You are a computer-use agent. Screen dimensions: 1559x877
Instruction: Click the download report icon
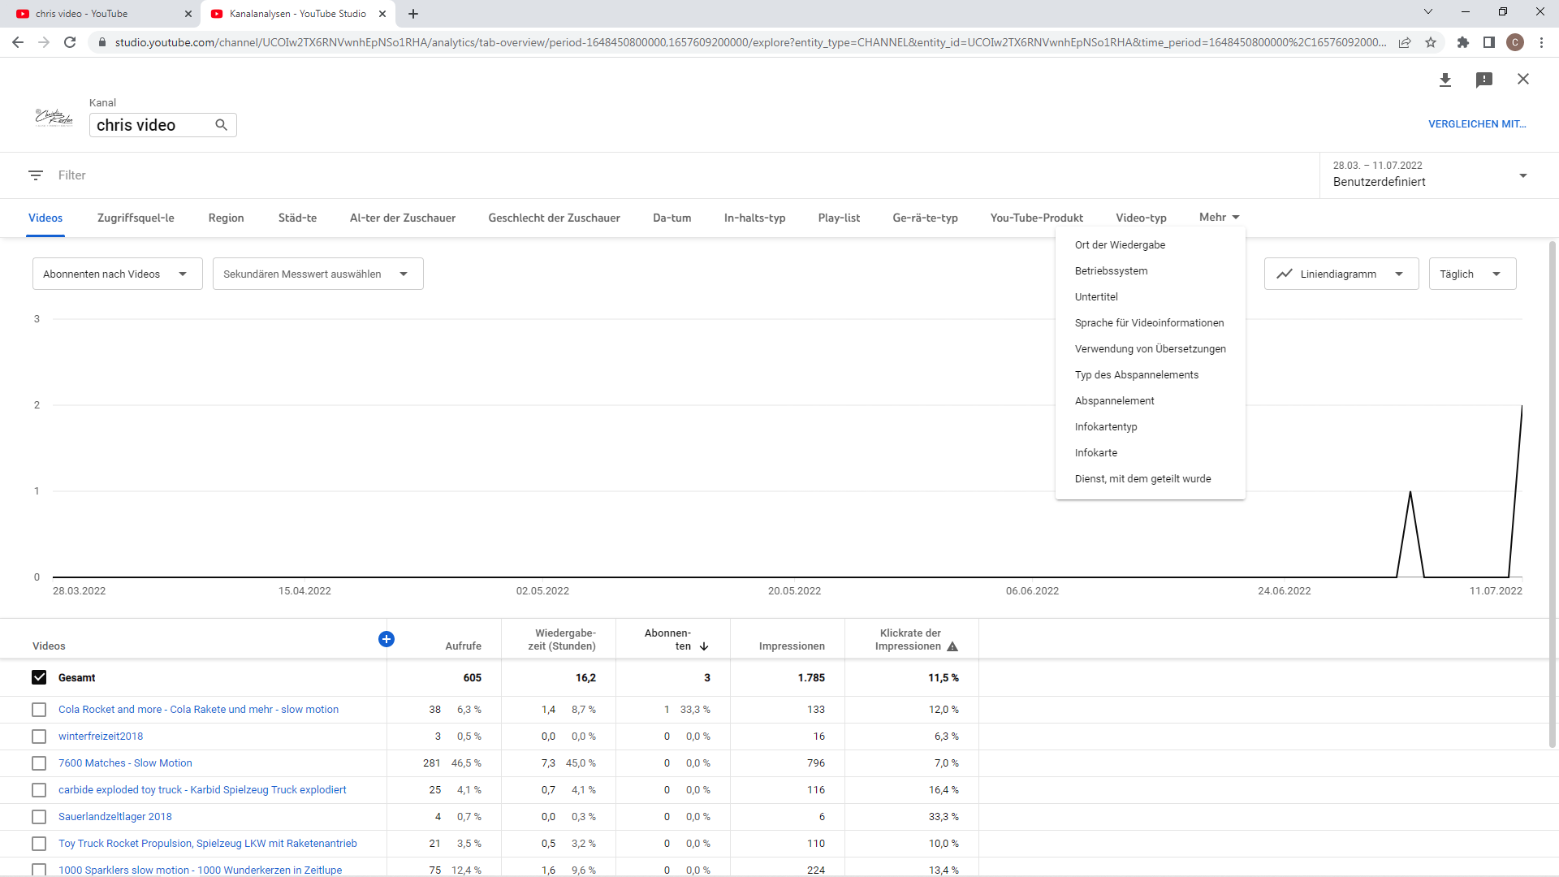[x=1445, y=80]
